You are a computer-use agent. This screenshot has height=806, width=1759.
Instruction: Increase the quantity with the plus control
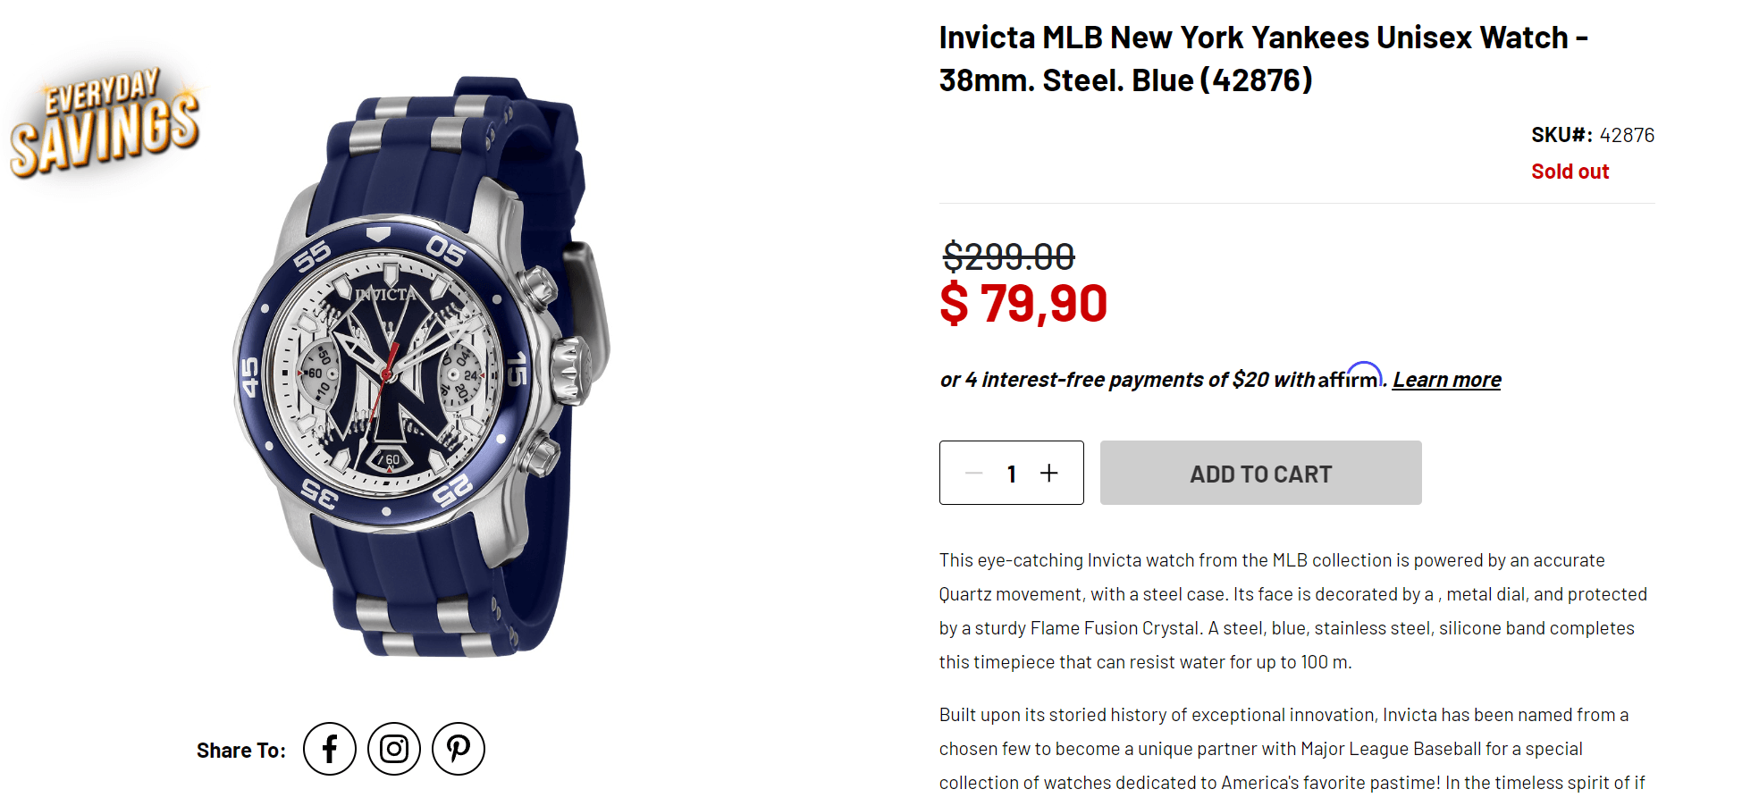tap(1048, 473)
